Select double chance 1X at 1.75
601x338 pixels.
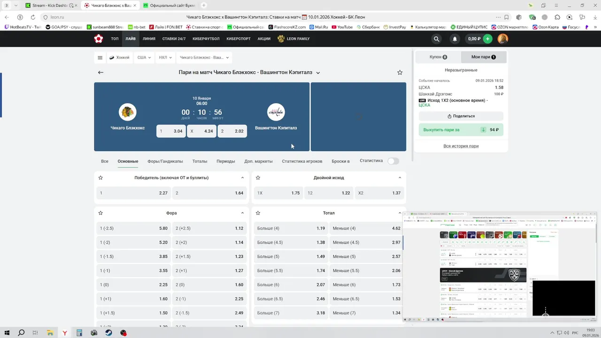tap(278, 193)
